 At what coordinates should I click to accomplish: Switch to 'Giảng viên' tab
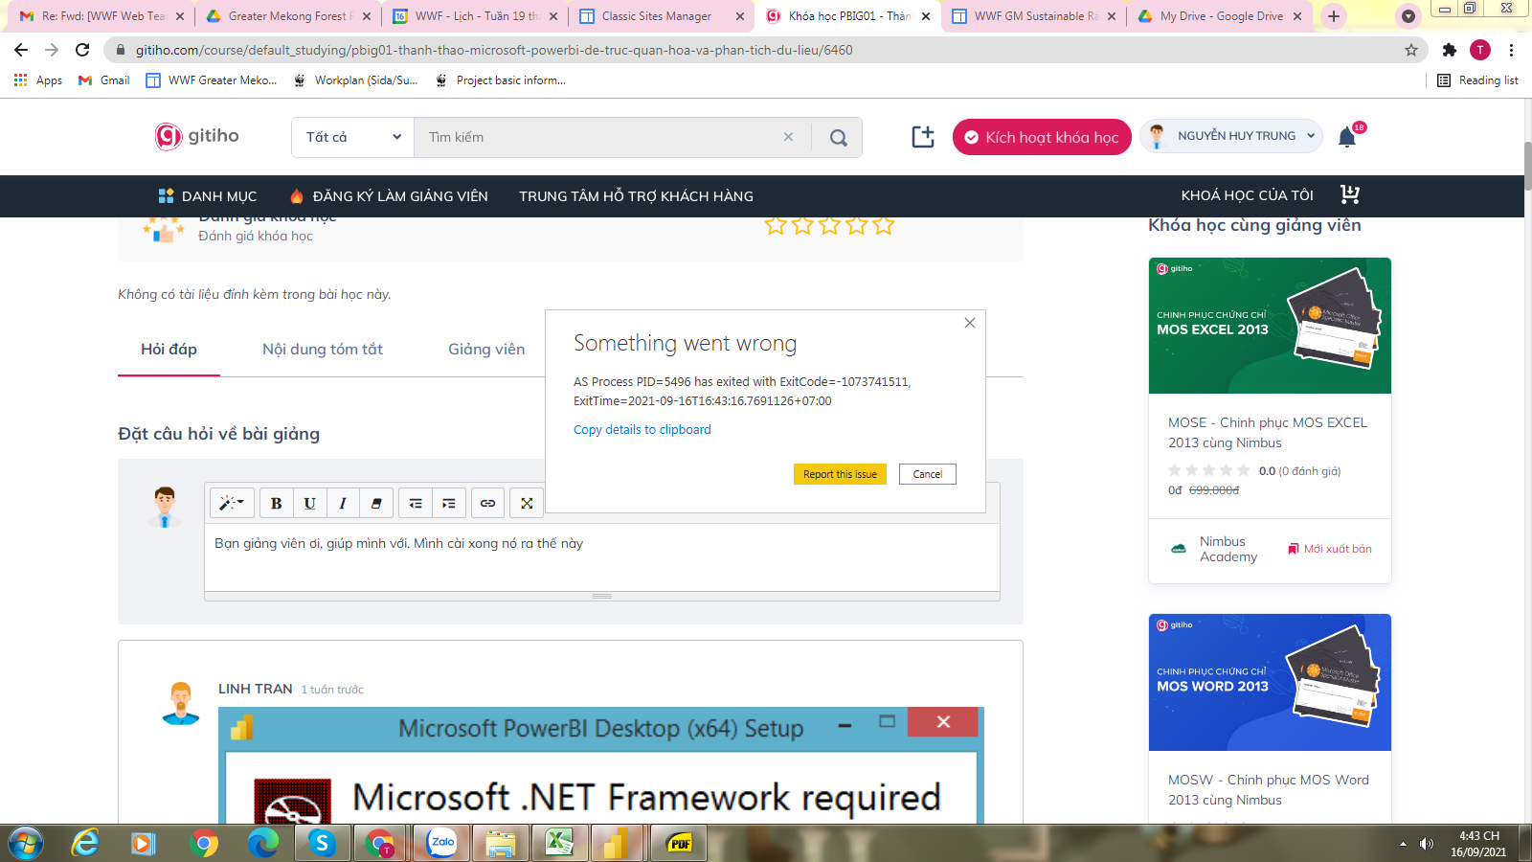point(486,349)
